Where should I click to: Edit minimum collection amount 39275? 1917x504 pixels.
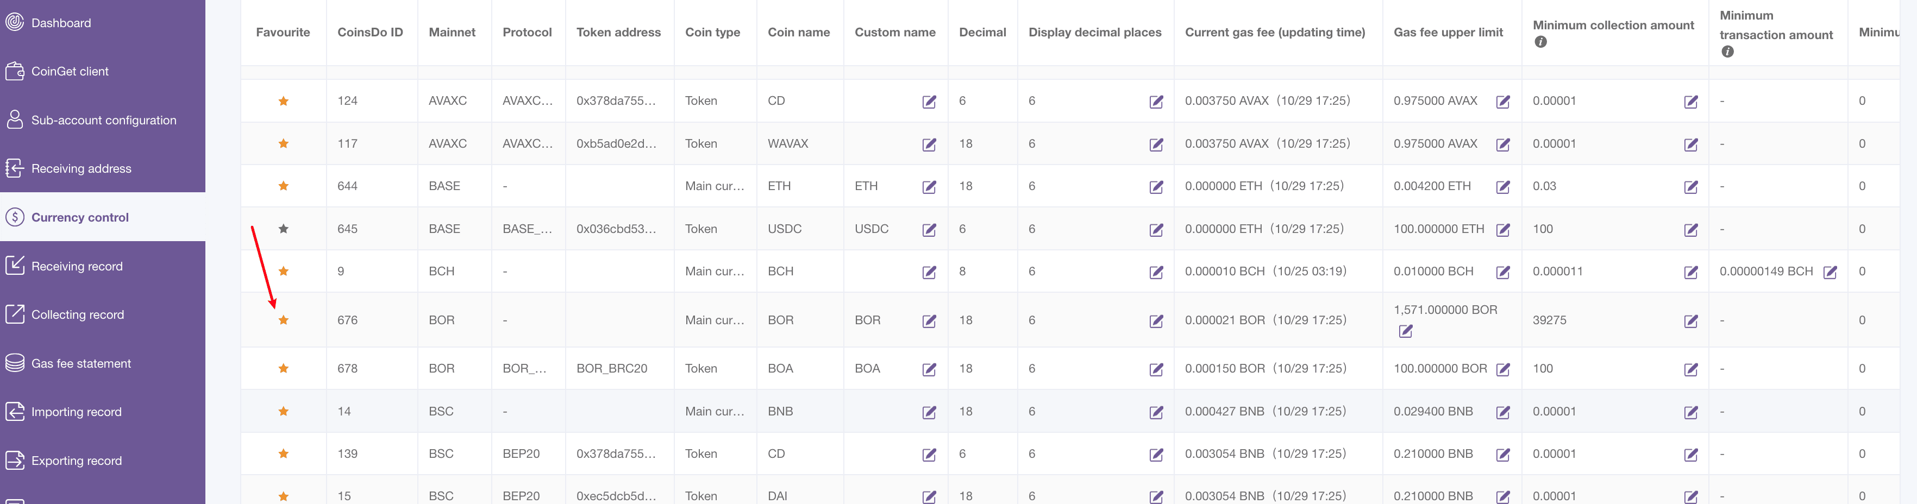(1691, 321)
